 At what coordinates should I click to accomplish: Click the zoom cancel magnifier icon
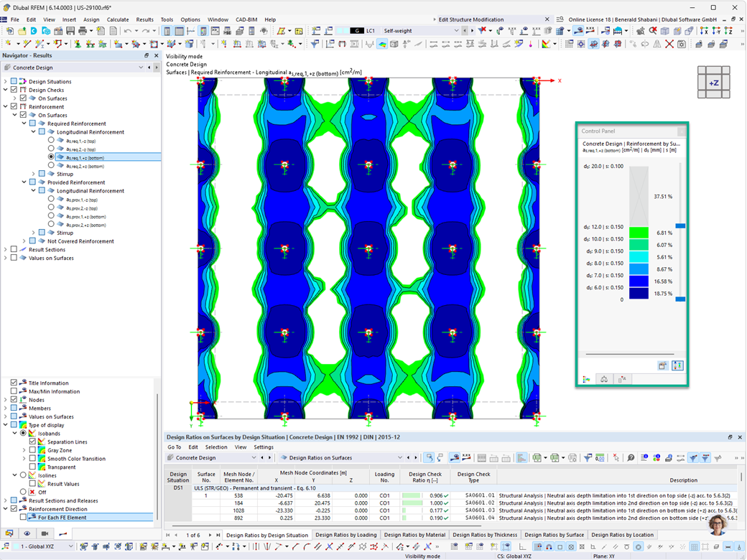tap(653, 31)
